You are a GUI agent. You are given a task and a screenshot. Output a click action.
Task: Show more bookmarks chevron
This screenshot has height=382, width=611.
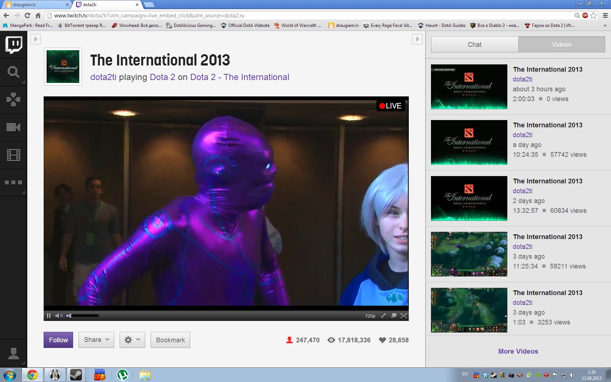(605, 25)
